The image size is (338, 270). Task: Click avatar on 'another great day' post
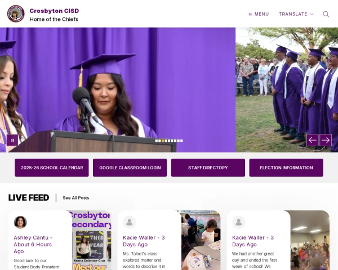(x=239, y=222)
